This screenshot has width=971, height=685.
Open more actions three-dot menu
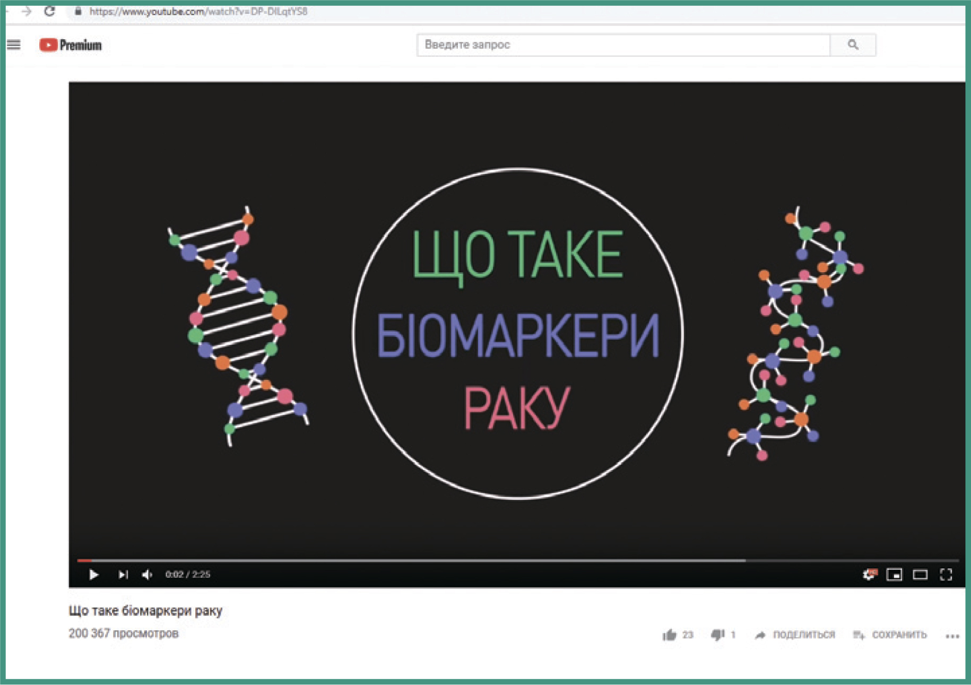click(952, 636)
